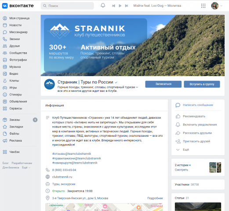Click the verified checkmark next to group name

pyautogui.click(x=116, y=82)
